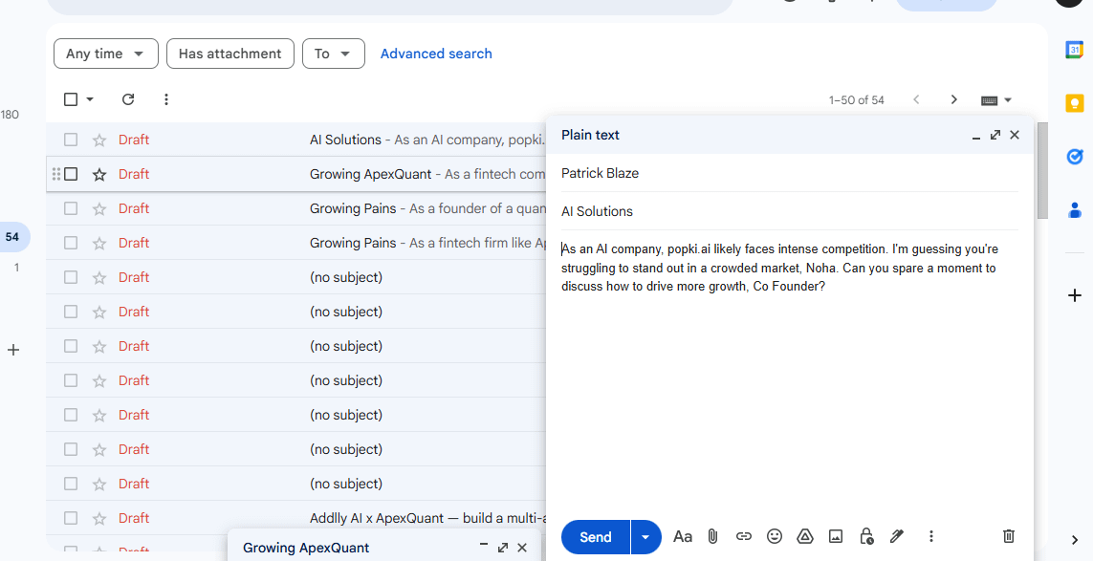Open the list toolbar's more options menu
This screenshot has height=561, width=1093.
[165, 99]
